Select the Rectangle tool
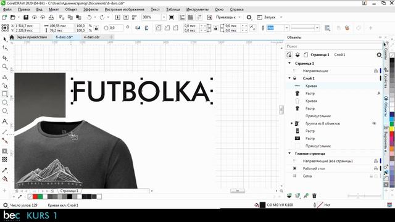 point(4,94)
